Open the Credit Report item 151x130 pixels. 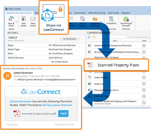(101, 77)
